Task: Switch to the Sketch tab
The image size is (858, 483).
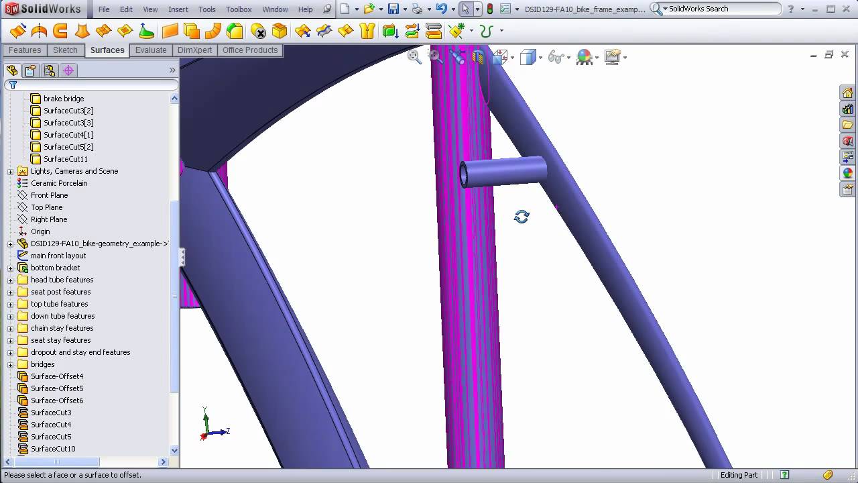Action: coord(65,50)
